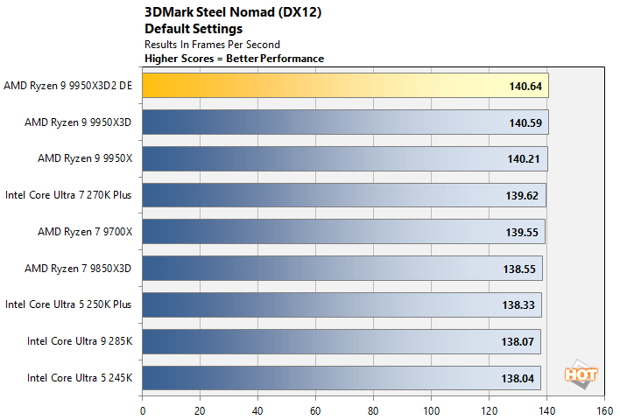The width and height of the screenshot is (620, 420).
Task: Click the 138.33 score value
Action: [x=518, y=305]
